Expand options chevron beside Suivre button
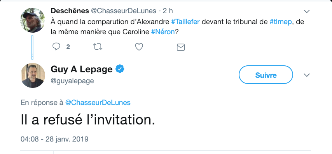This screenshot has height=154, width=332. point(307,75)
